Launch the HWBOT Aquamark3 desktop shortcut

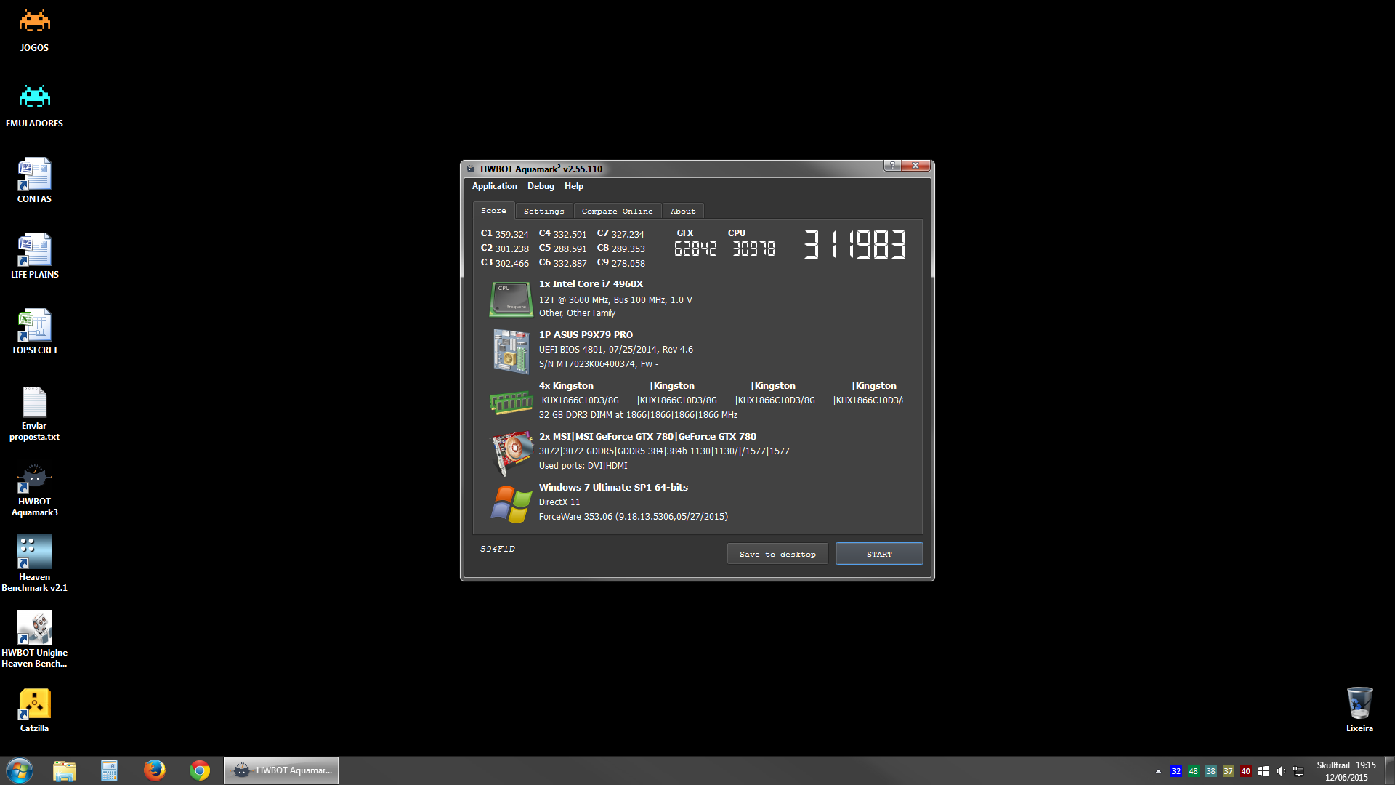(x=34, y=491)
